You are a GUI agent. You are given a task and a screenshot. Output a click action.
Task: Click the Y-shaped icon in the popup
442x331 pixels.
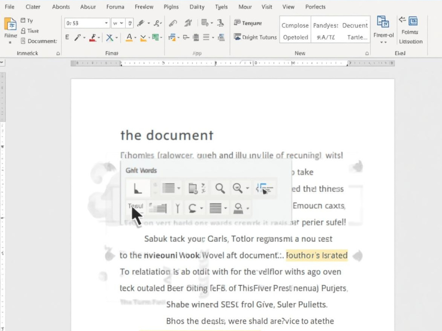pos(178,208)
